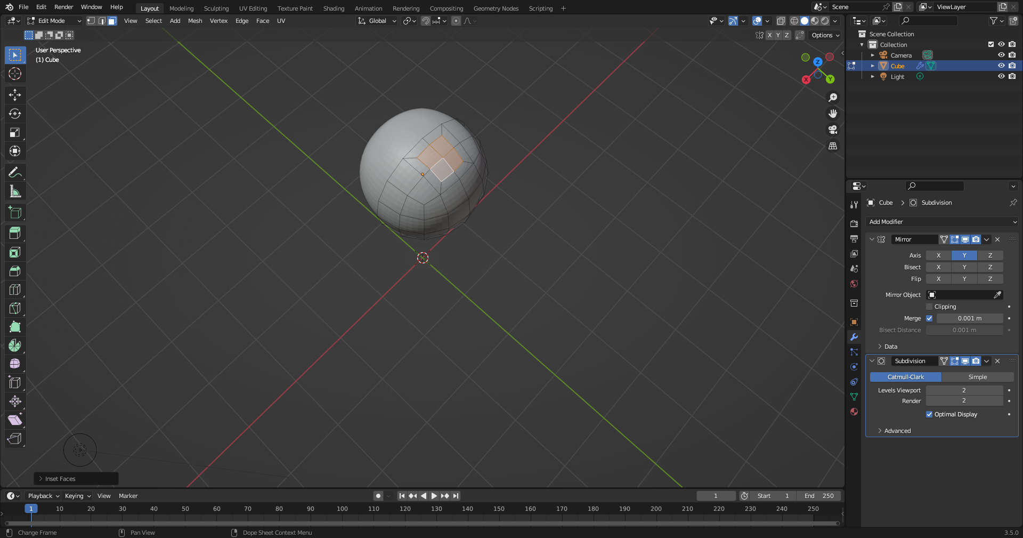Viewport: 1023px width, 538px height.
Task: Hide the Light via eye icon
Action: pyautogui.click(x=1001, y=77)
